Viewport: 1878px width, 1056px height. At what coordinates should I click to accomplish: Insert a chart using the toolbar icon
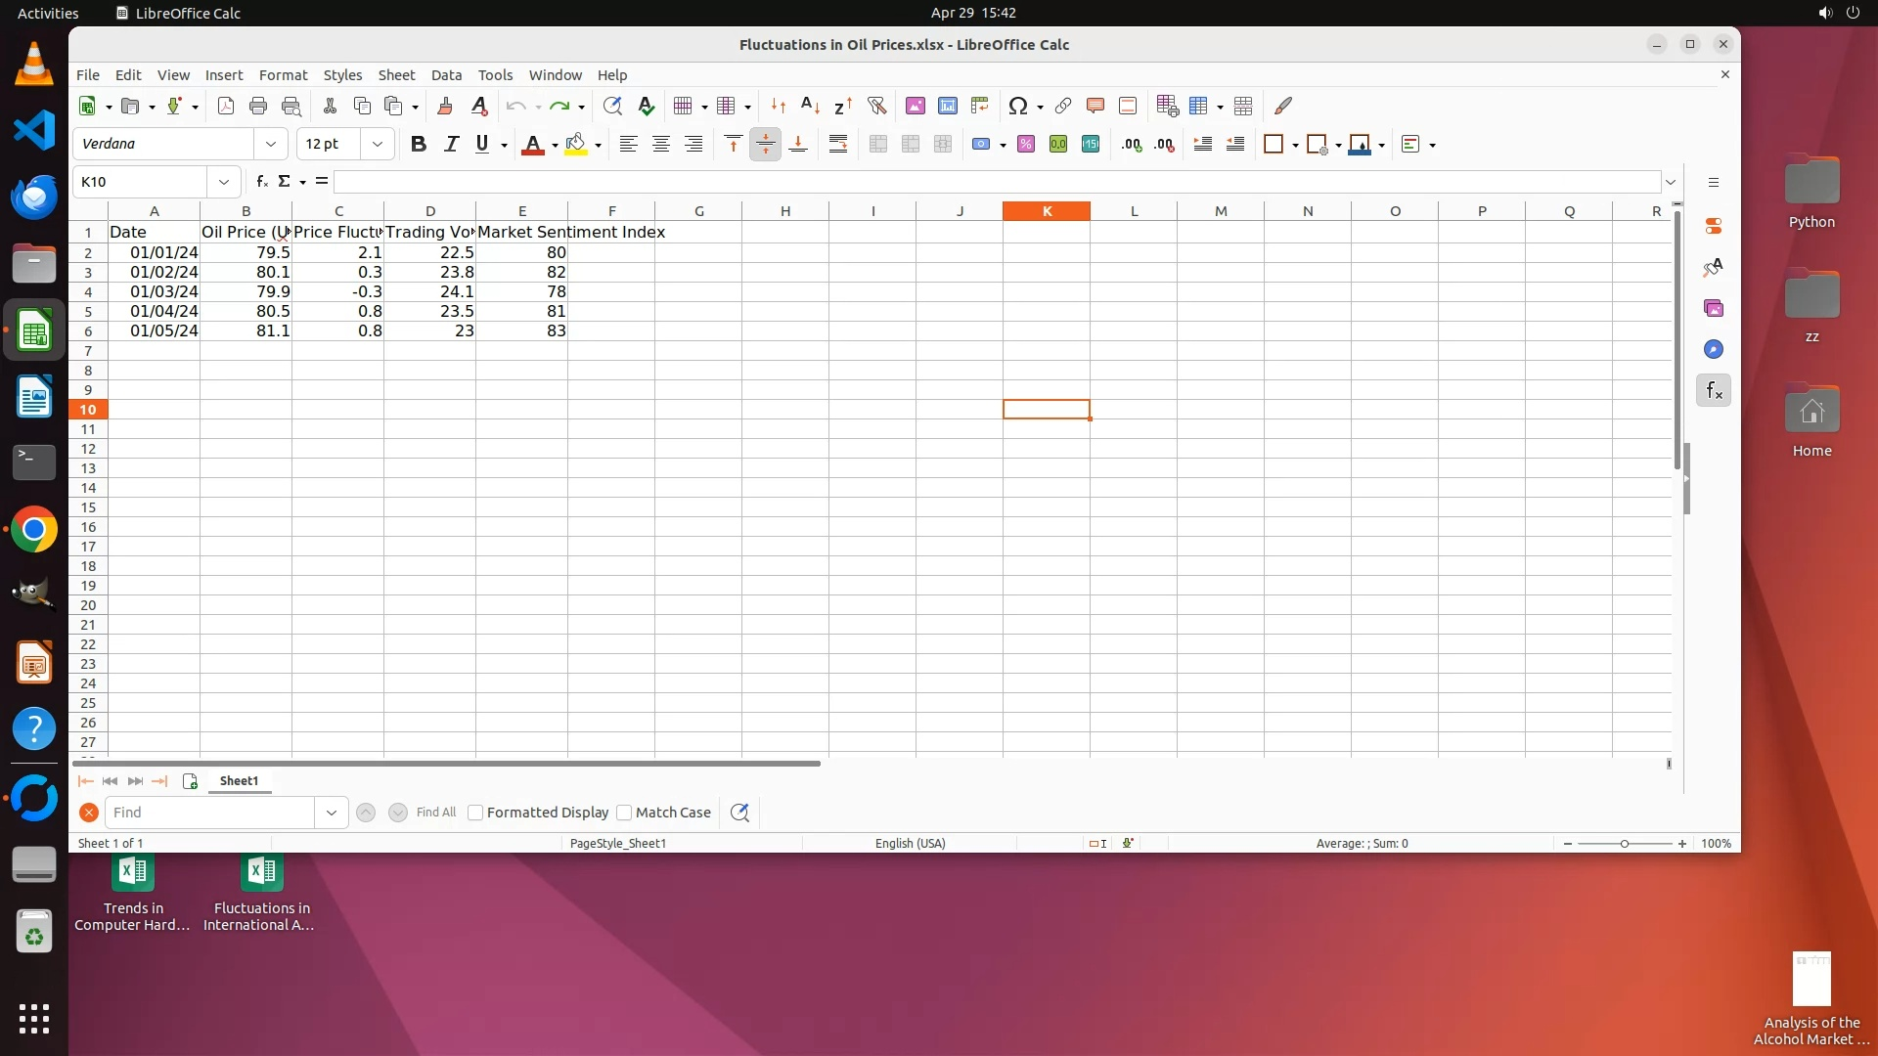pyautogui.click(x=947, y=106)
